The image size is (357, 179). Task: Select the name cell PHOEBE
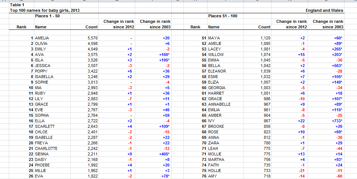[43, 165]
